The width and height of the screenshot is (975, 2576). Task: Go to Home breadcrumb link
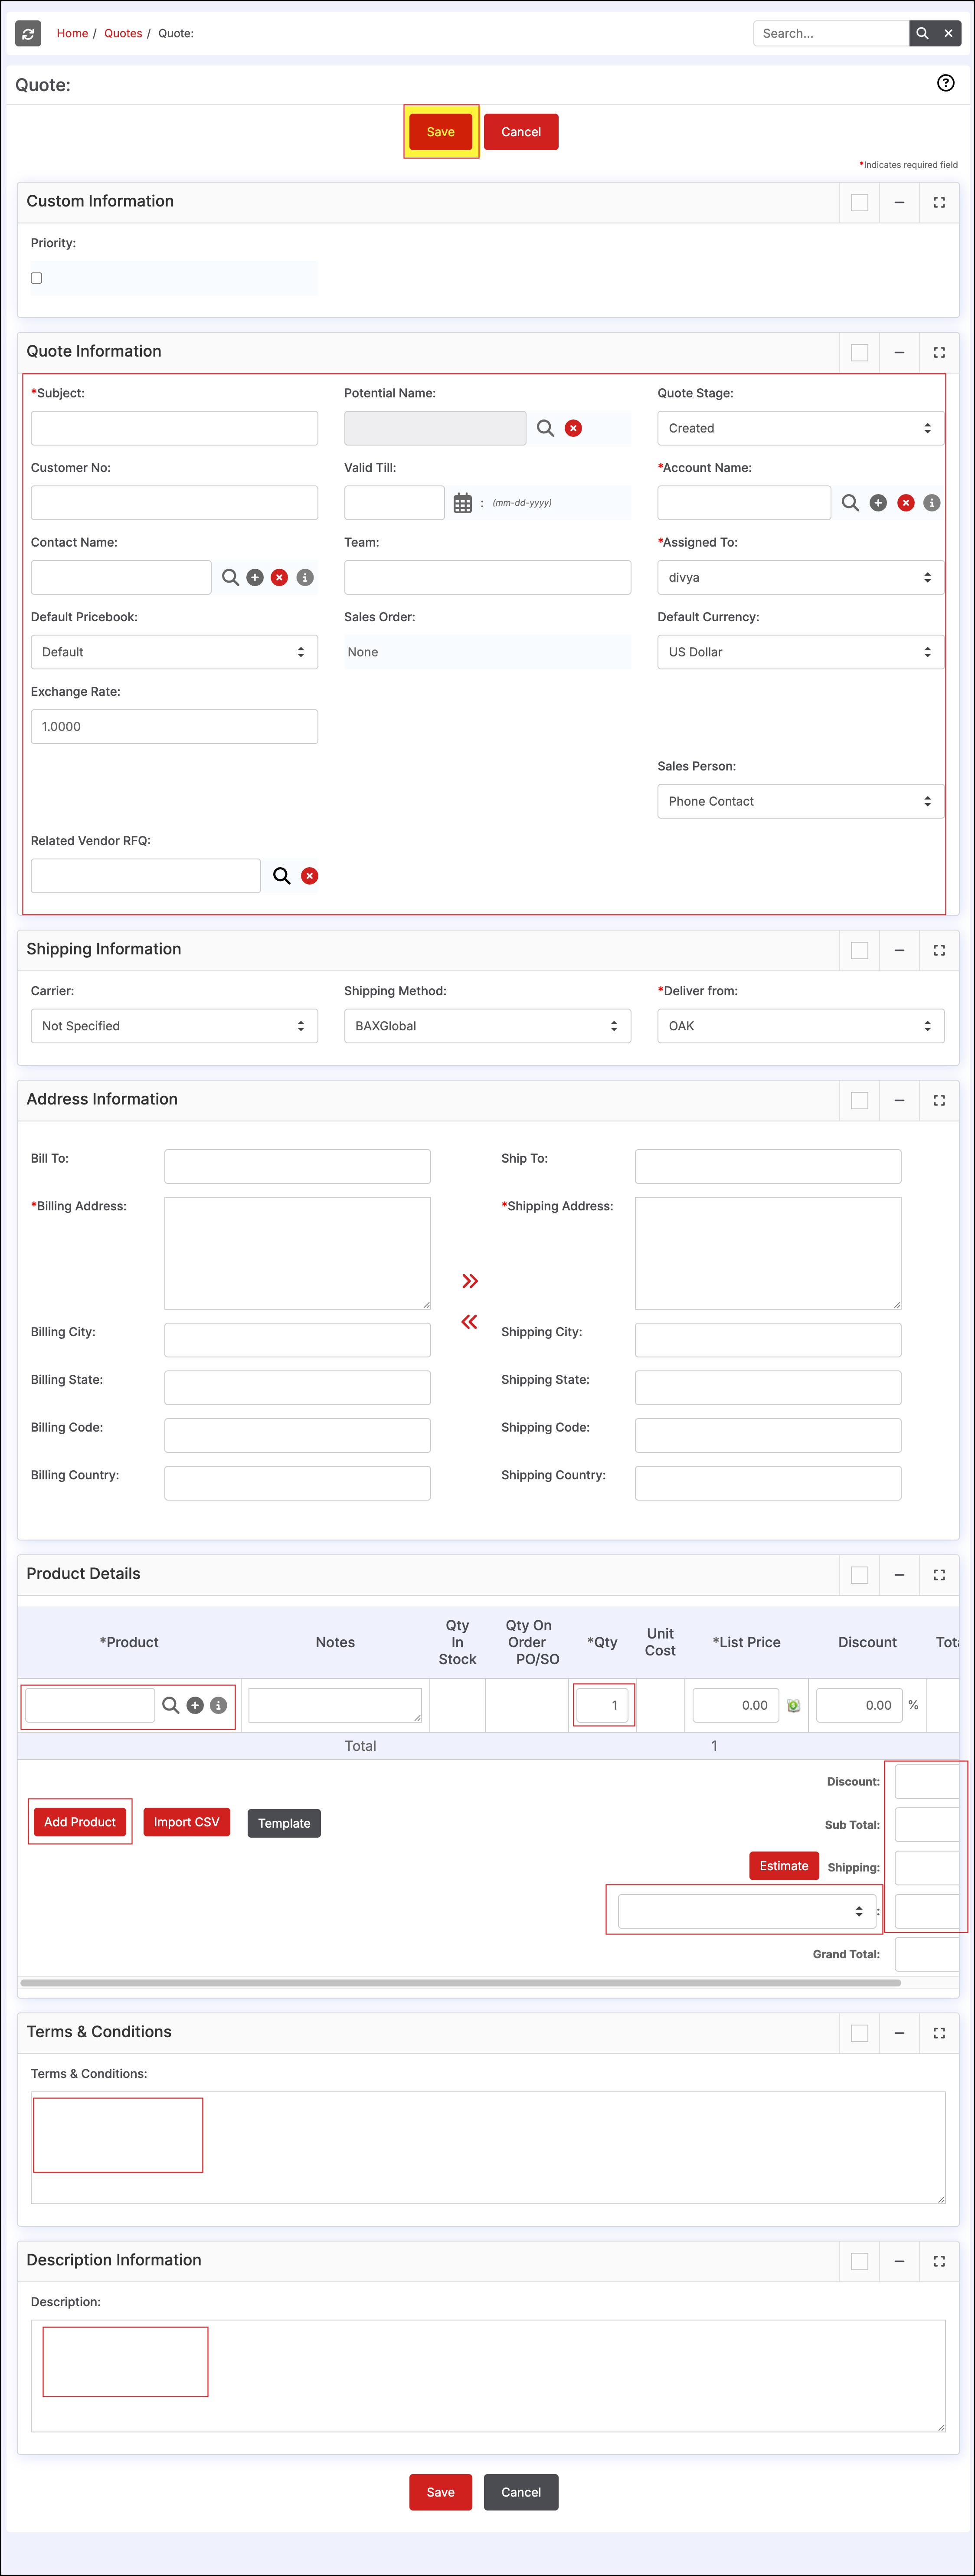72,33
